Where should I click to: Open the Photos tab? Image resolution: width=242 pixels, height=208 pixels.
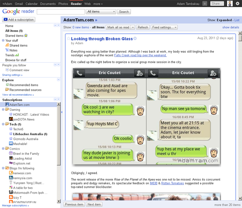pos(63,4)
